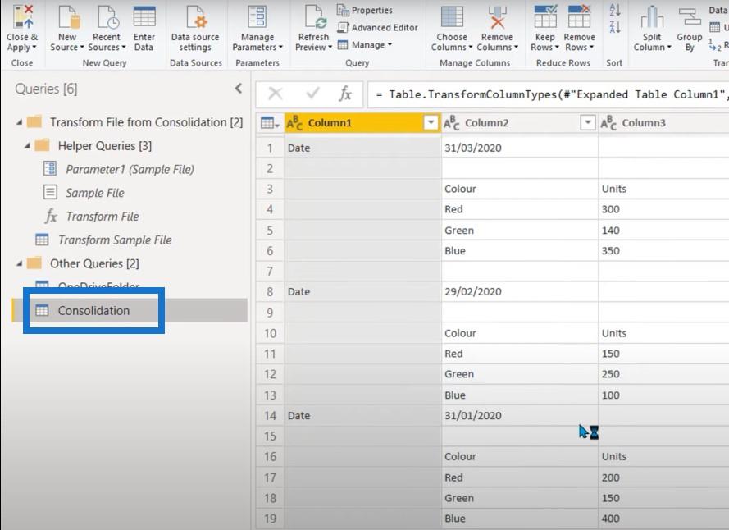Image resolution: width=729 pixels, height=530 pixels.
Task: Change Column3 data type ABC icon
Action: 608,123
